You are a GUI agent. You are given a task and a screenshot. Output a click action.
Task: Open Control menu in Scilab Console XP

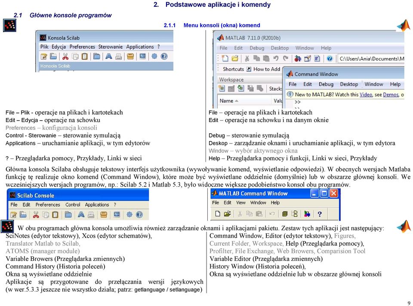coord(73,205)
